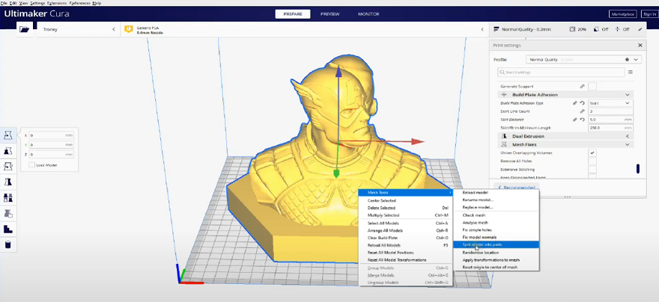Select the PREPARE stage tab
This screenshot has width=659, height=302.
pos(293,14)
